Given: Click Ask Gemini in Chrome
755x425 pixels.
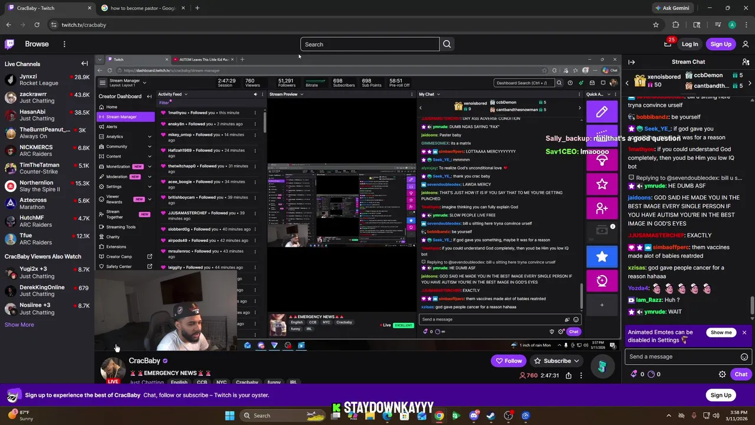Looking at the screenshot, I should pos(671,8).
